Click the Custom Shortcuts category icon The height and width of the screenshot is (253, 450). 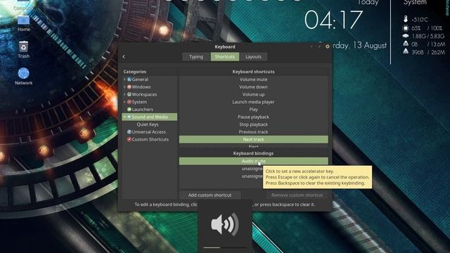coord(129,139)
